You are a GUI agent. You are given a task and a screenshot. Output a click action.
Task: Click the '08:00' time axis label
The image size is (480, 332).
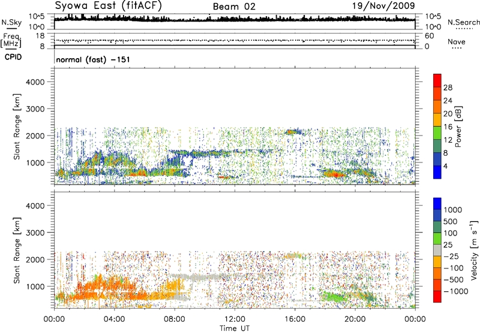[x=175, y=319]
